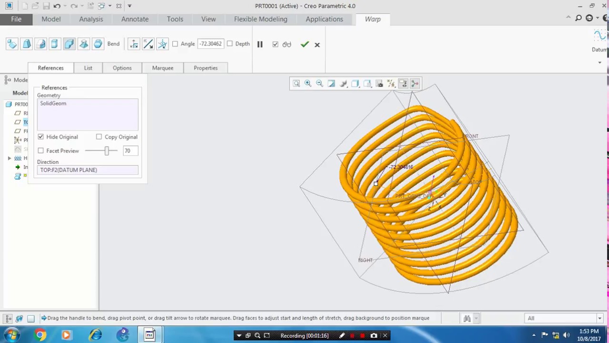Screen dimensions: 609x343
Task: Select the Transform warp tool
Action: [12, 44]
